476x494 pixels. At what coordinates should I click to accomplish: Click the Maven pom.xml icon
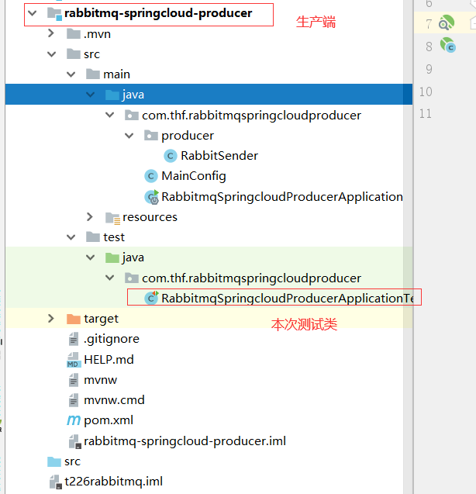[x=74, y=420]
